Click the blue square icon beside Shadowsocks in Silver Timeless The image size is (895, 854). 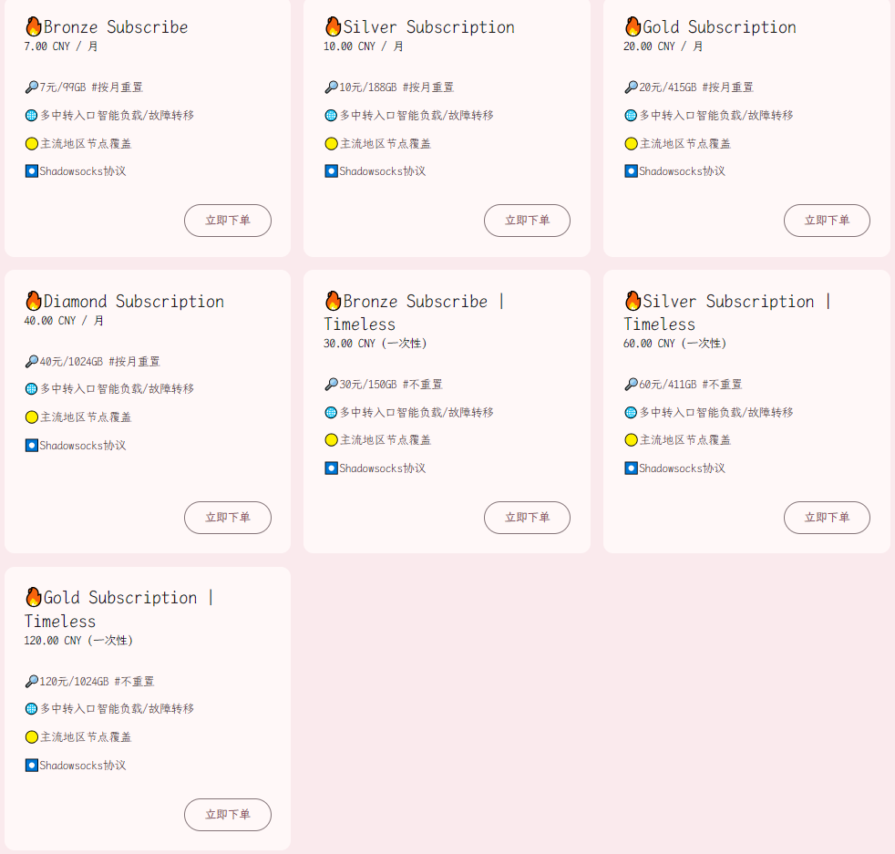tap(631, 468)
